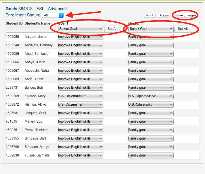Click Student ID 1509064

click(12, 62)
